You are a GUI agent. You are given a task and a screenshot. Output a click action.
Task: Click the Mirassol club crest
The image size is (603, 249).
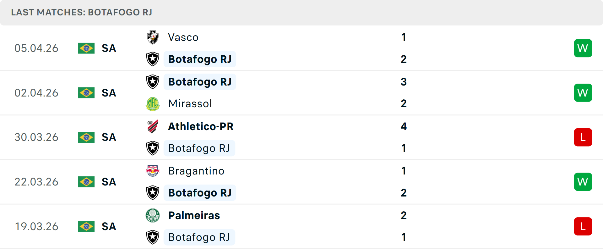[153, 103]
